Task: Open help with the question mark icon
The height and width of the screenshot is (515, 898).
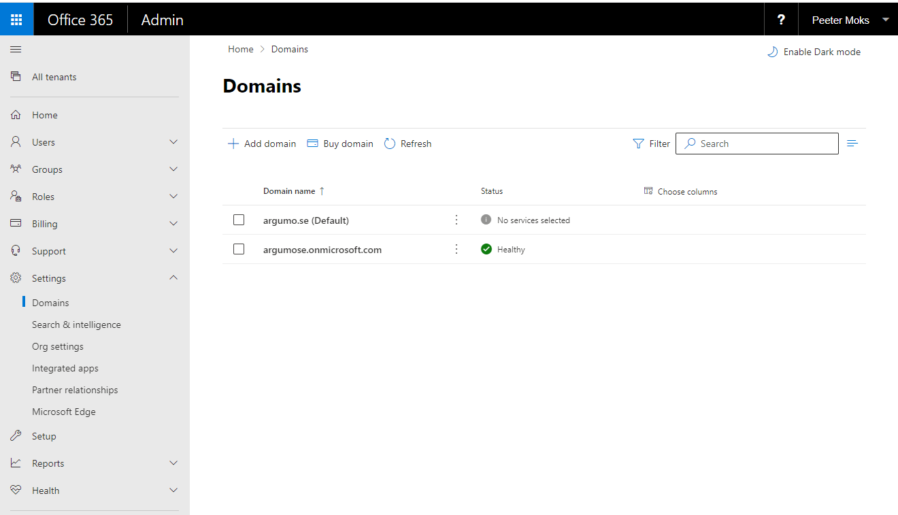Action: 781,20
